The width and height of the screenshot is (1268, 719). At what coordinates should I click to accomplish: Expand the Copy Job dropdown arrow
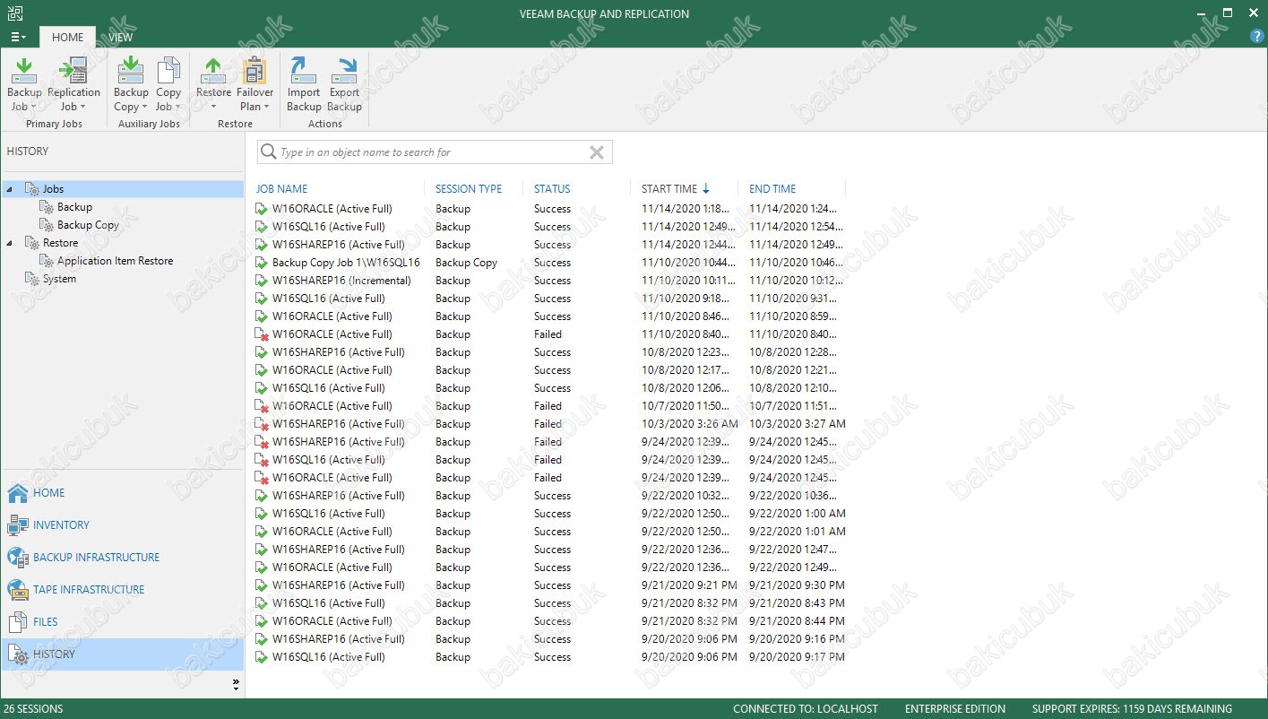178,108
